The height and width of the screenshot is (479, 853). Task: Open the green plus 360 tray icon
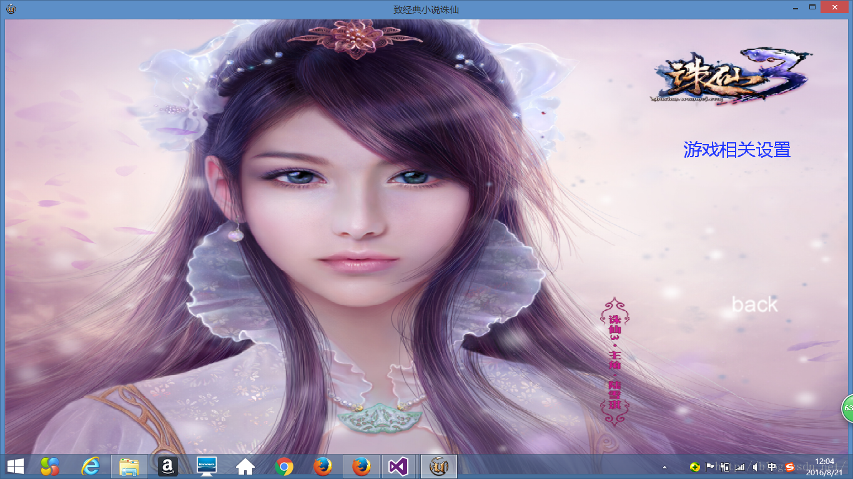pyautogui.click(x=694, y=467)
